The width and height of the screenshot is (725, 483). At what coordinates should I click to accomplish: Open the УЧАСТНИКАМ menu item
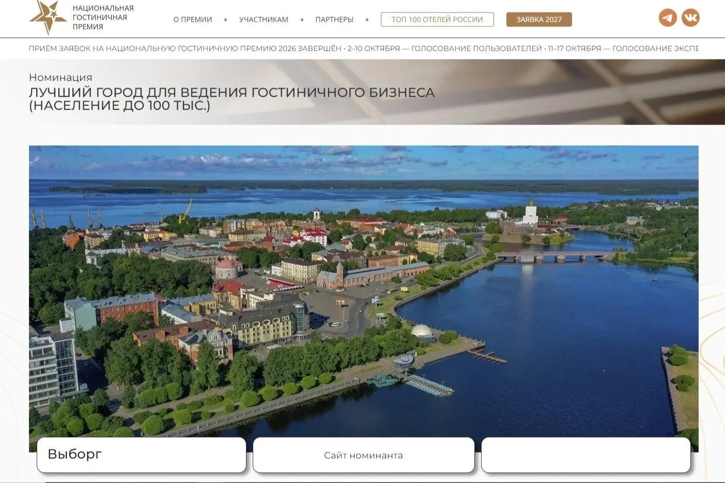[x=264, y=20]
